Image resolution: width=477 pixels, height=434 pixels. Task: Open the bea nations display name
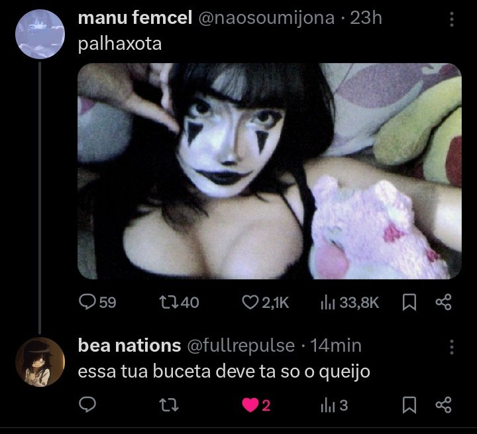(x=129, y=345)
